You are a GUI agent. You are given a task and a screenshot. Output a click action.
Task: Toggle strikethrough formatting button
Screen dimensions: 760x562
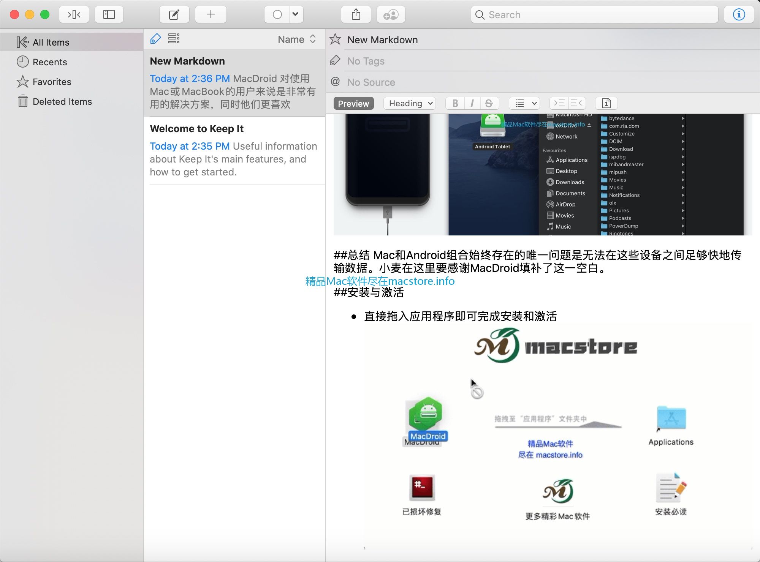click(x=489, y=103)
